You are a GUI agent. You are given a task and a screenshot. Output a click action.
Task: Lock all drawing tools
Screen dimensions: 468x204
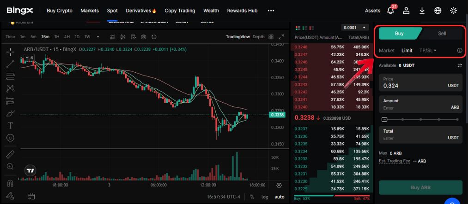[x=11, y=196]
